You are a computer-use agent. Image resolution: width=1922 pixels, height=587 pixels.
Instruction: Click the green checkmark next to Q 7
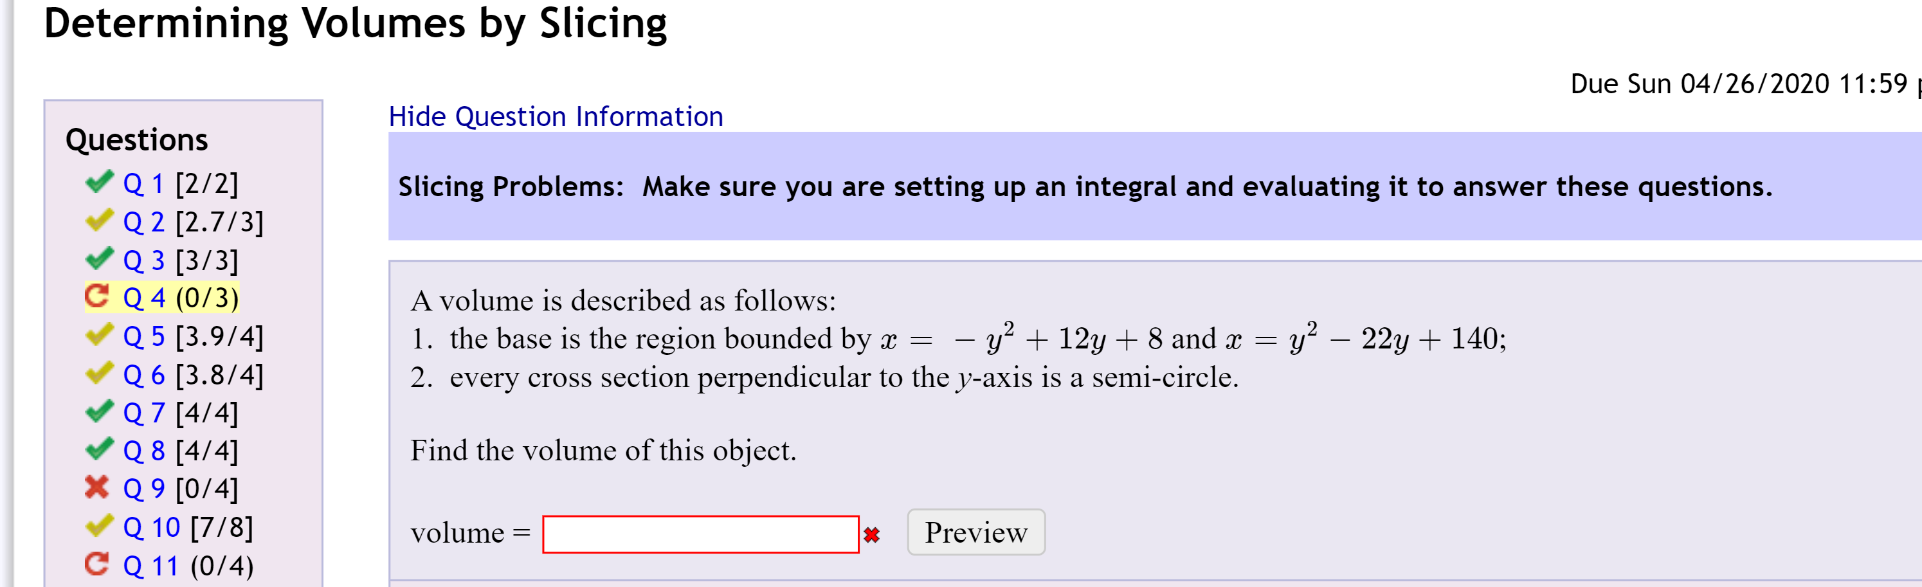point(98,413)
